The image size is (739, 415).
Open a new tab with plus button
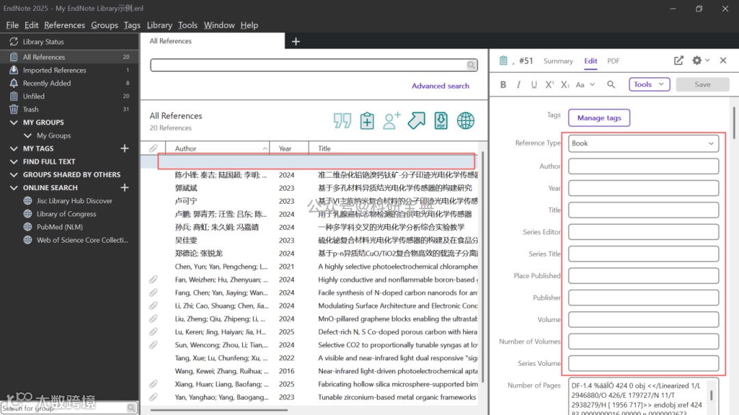(x=296, y=42)
